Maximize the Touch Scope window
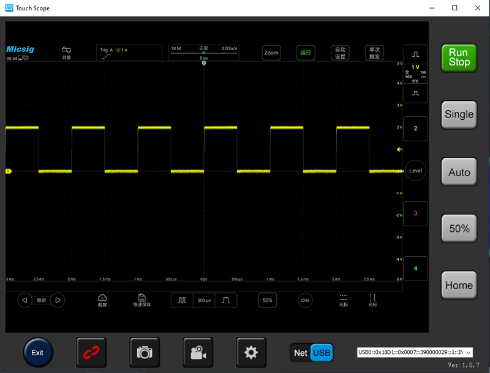Viewport: 490px width, 373px height. tap(454, 8)
